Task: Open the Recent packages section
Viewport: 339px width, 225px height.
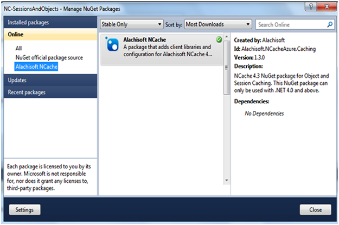Action: [x=50, y=92]
